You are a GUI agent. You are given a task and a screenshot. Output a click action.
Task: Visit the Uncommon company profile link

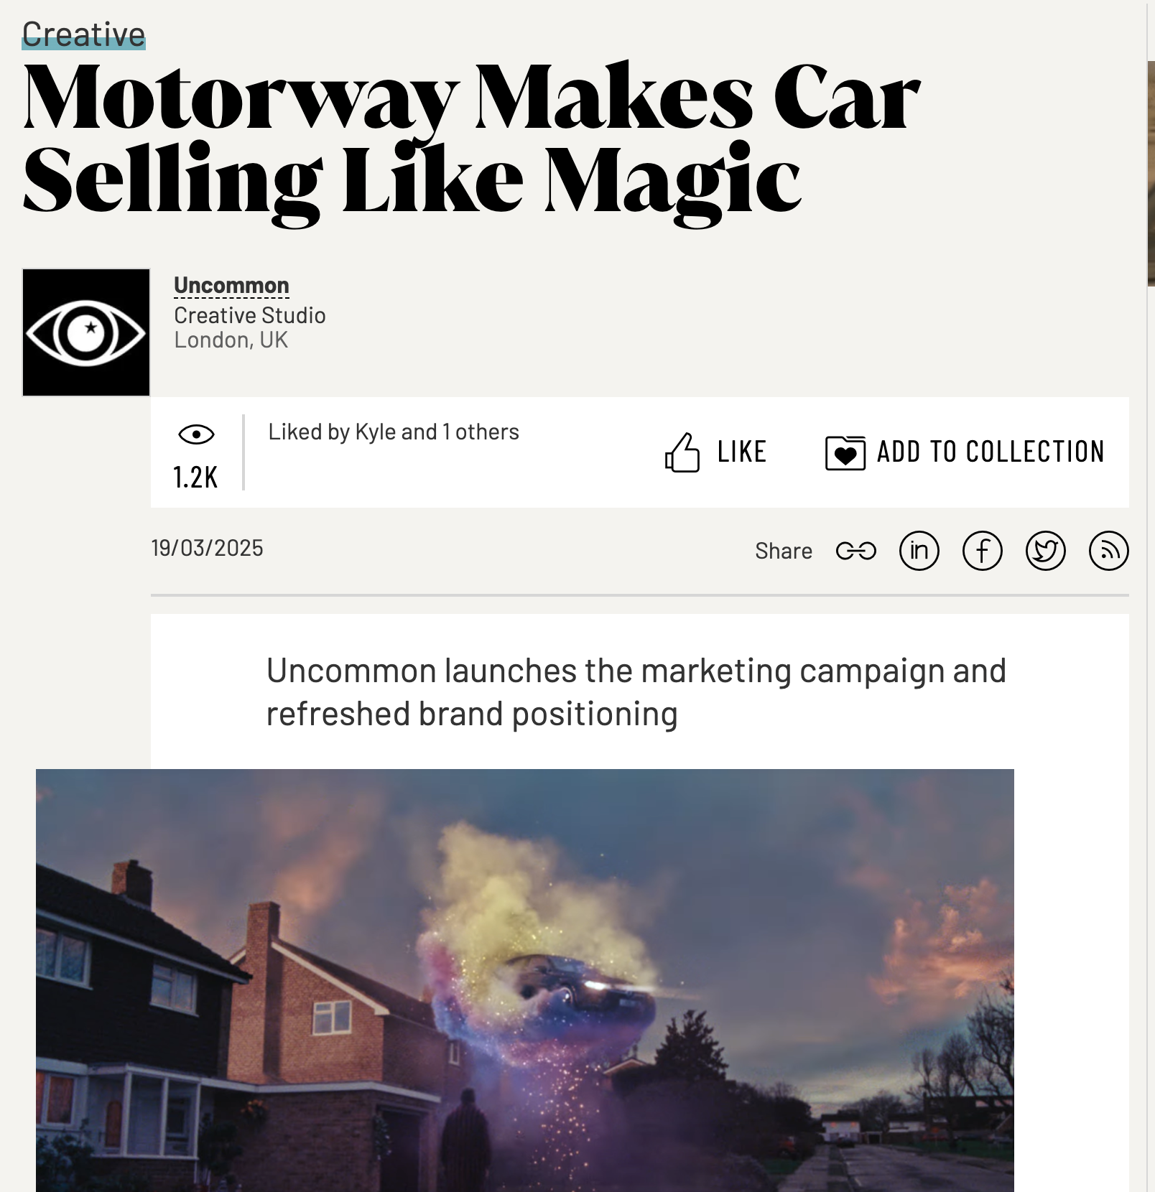231,285
